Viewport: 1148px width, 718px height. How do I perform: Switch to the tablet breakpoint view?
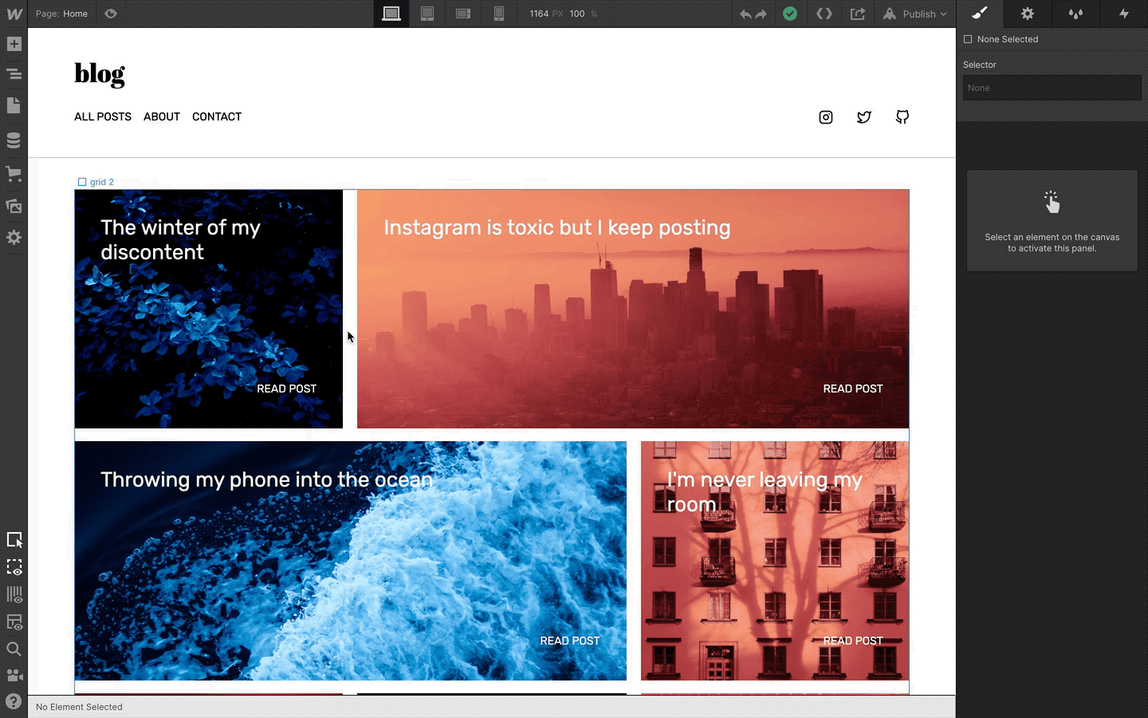click(x=427, y=14)
